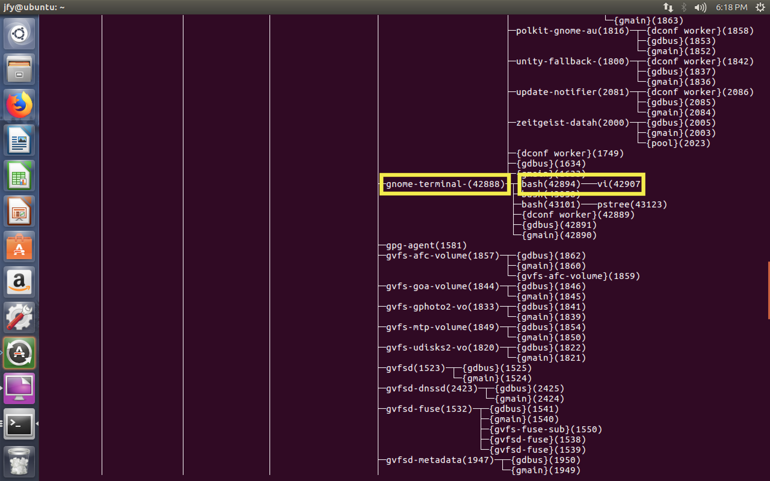Switch to the Terminal launcher icon

(20, 424)
